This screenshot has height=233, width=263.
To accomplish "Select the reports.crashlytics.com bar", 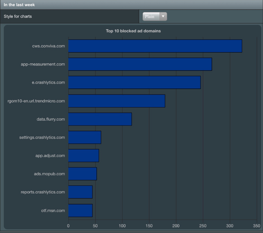I will (80, 192).
